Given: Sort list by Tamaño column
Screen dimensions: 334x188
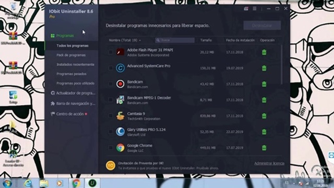Looking at the screenshot, I should coord(206,40).
